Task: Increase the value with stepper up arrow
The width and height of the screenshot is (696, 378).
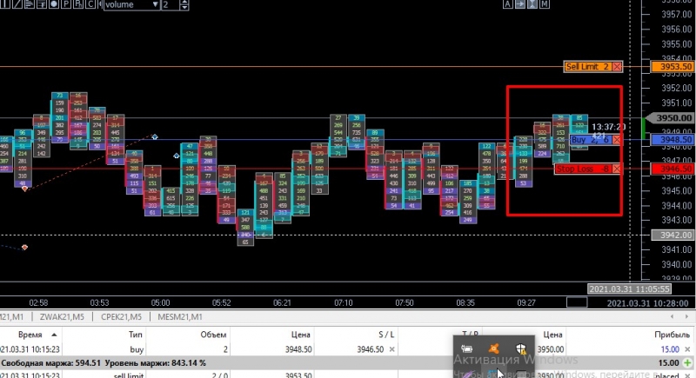Action: click(x=184, y=2)
